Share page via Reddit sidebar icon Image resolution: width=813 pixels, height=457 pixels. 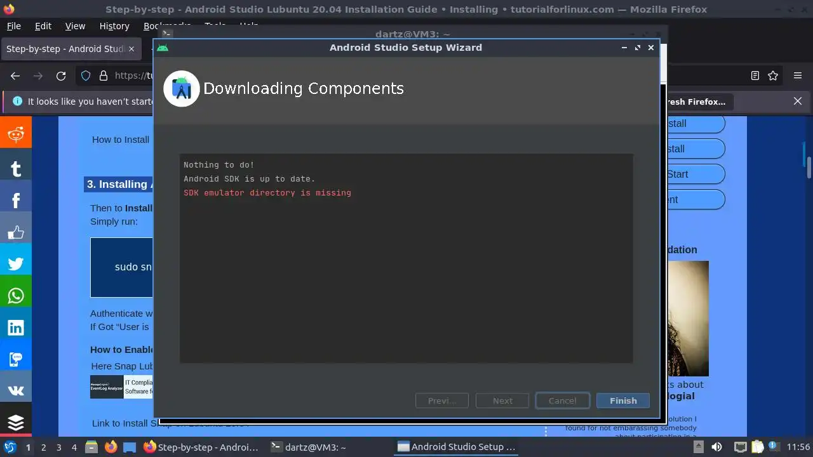click(x=16, y=134)
